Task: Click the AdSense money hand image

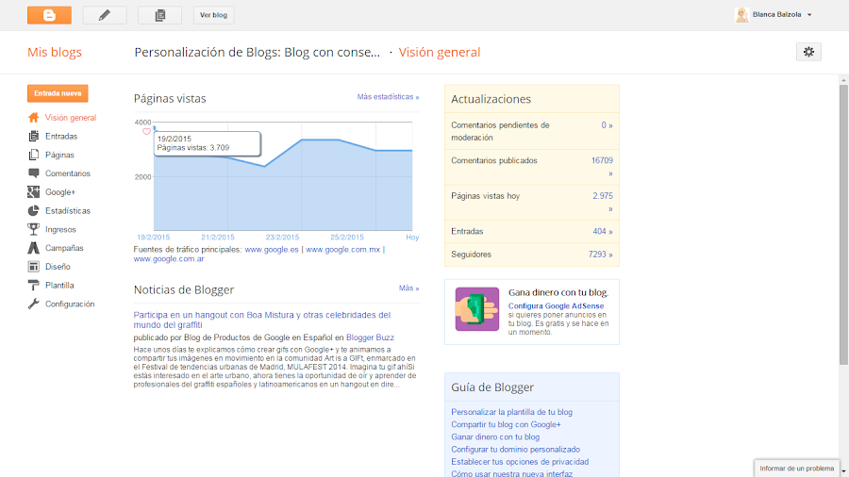Action: coord(477,309)
